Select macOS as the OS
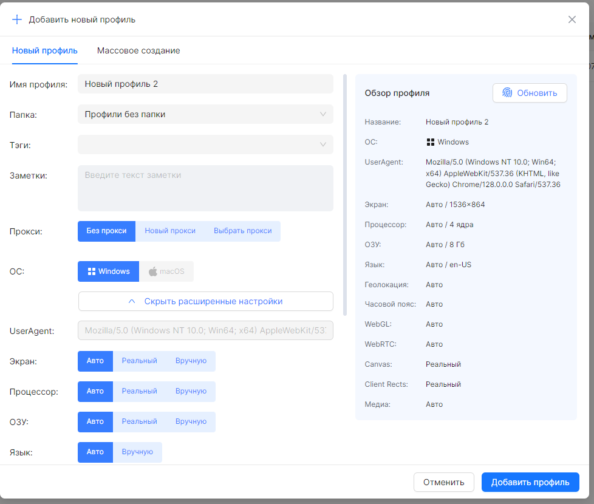The height and width of the screenshot is (504, 594). (166, 271)
